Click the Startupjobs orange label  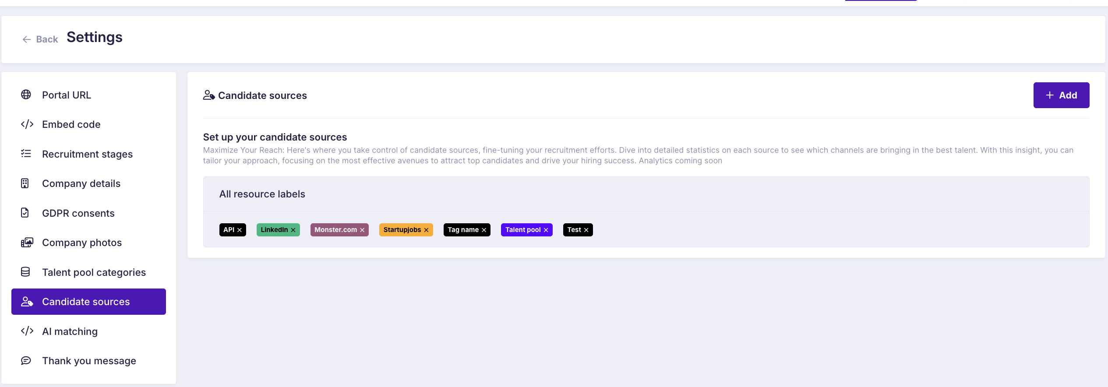coord(402,230)
